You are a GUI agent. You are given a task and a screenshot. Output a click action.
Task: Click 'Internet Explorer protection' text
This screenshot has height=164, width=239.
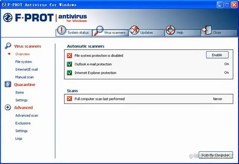(x=96, y=73)
